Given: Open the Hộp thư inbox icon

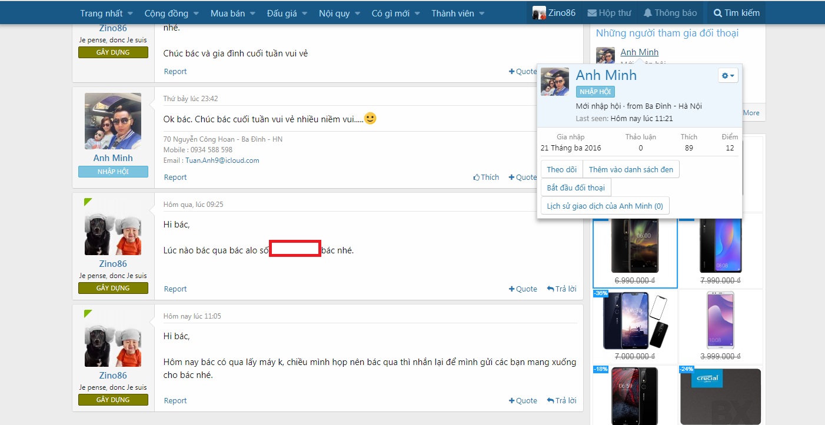Looking at the screenshot, I should click(593, 13).
